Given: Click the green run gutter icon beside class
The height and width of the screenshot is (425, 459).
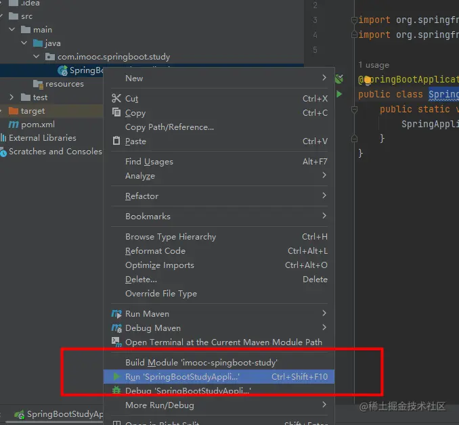Looking at the screenshot, I should pos(339,94).
